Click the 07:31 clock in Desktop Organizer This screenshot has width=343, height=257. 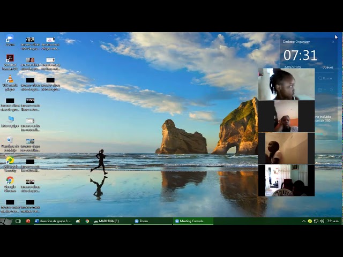coord(300,55)
